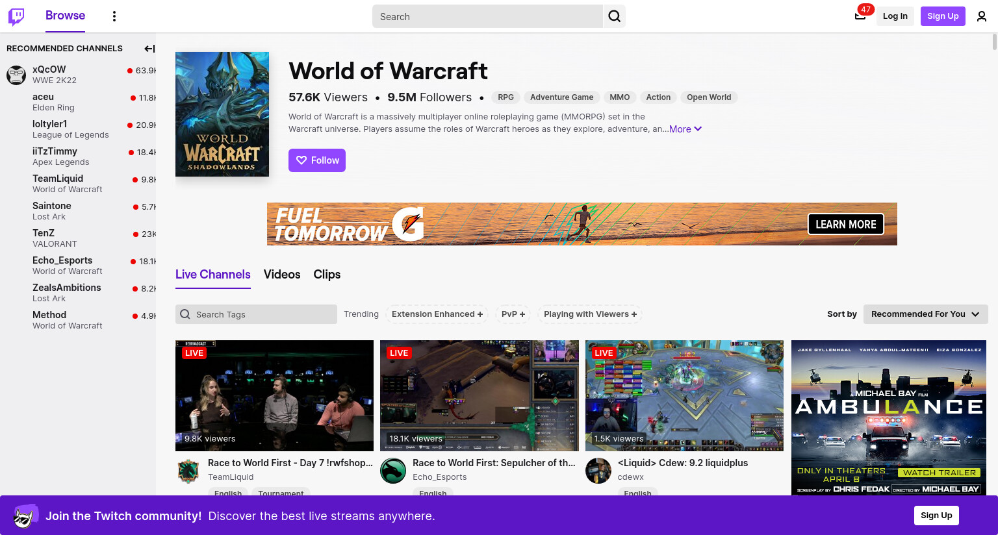998x535 pixels.
Task: Expand the game description with More
Action: coord(685,129)
